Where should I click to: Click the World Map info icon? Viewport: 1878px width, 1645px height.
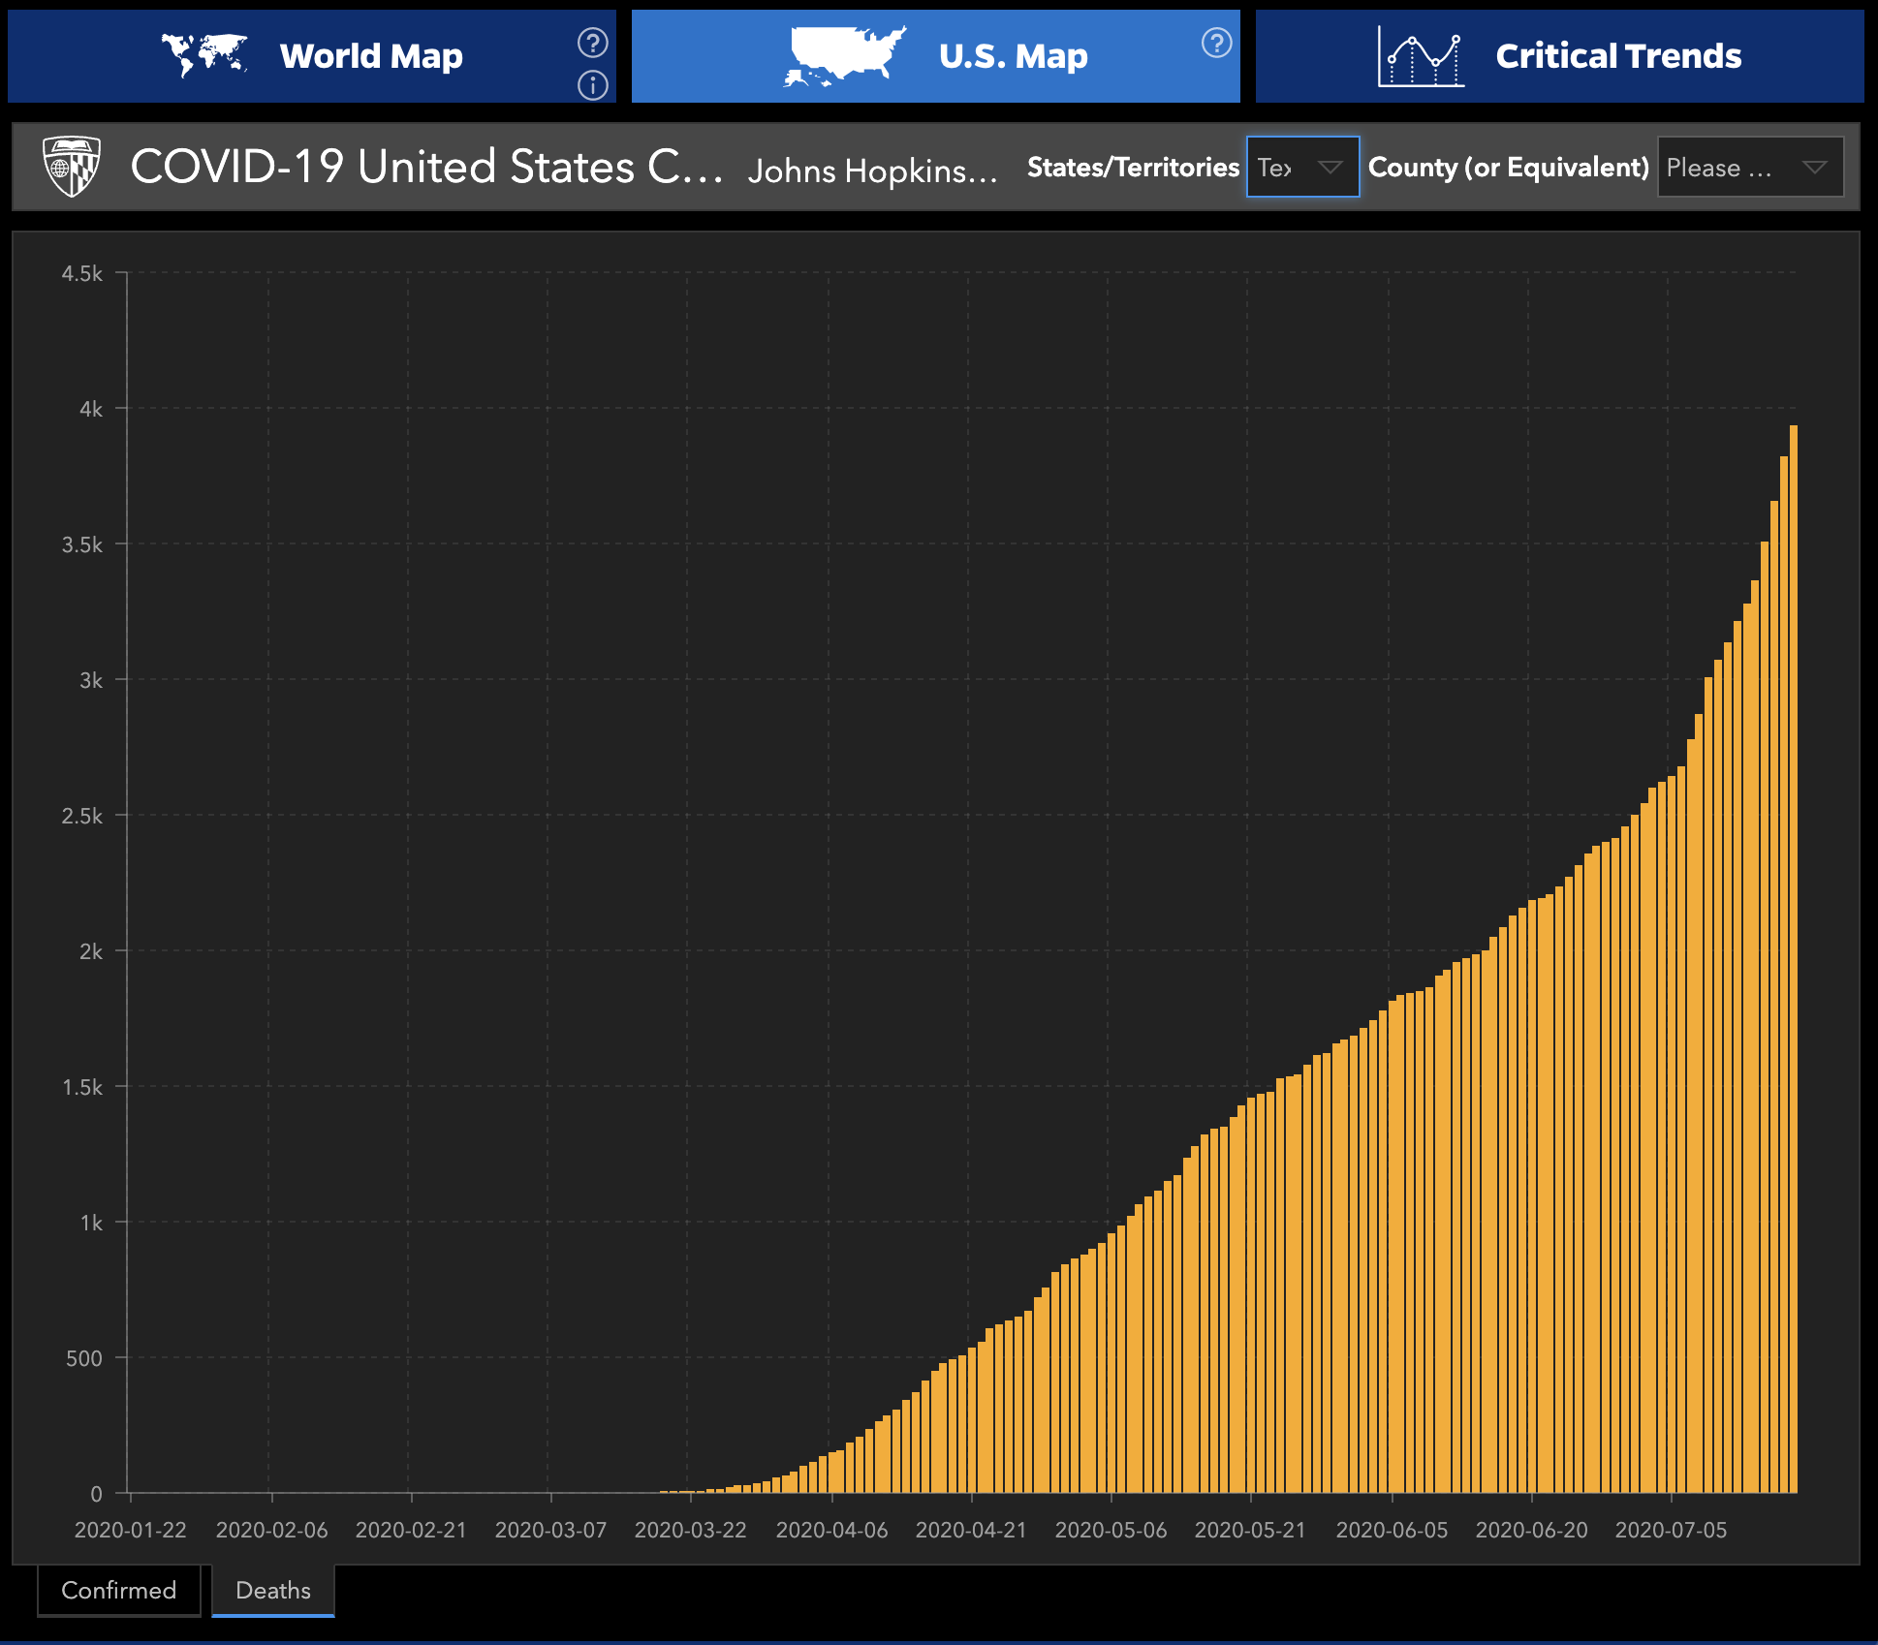[x=593, y=85]
